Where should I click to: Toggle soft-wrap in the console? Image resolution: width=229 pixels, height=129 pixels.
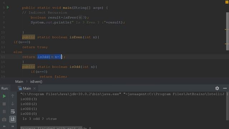(x=13, y=111)
